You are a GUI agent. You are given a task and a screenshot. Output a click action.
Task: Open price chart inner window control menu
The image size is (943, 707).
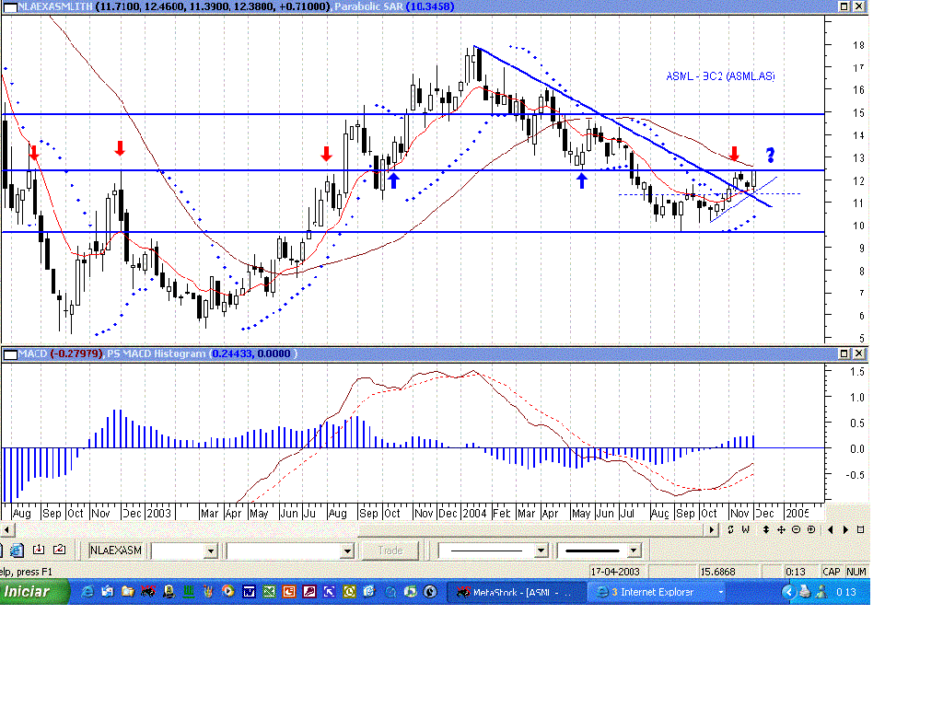pyautogui.click(x=9, y=6)
